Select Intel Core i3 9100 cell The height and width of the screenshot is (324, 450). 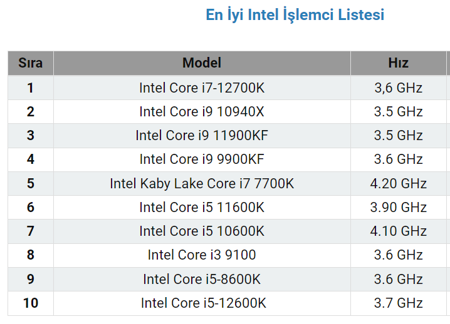pos(202,255)
